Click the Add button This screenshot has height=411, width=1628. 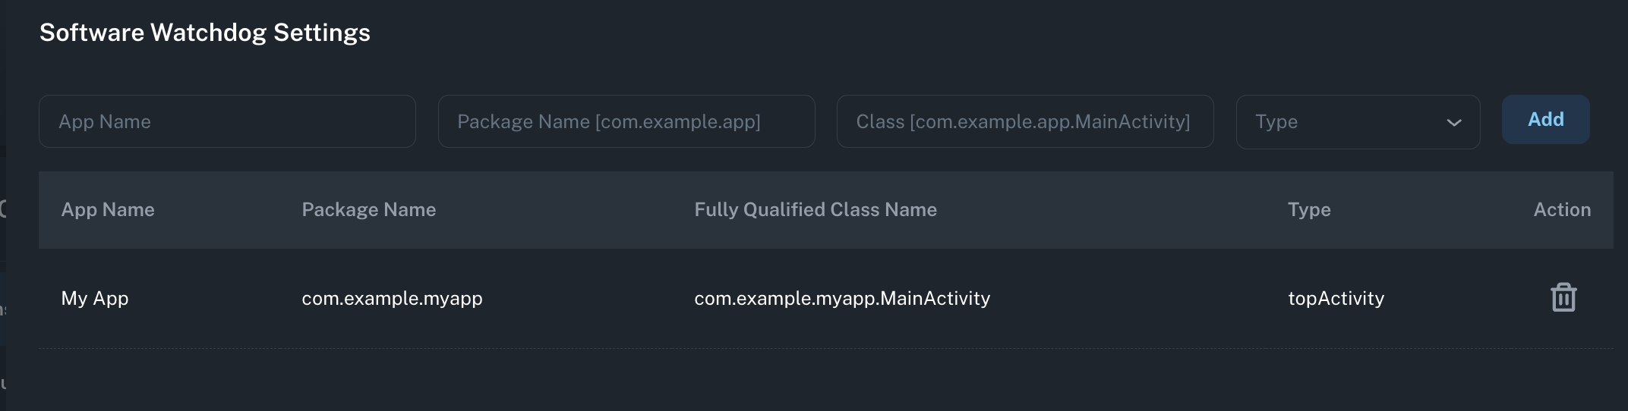(x=1545, y=120)
